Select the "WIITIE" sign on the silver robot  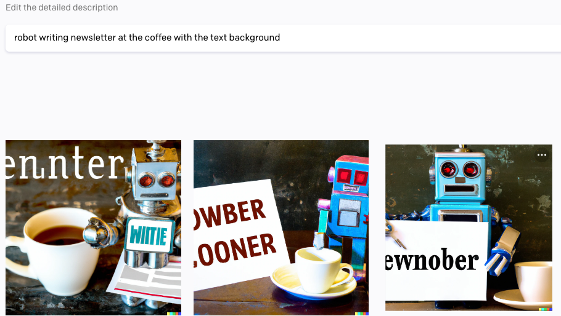point(149,235)
